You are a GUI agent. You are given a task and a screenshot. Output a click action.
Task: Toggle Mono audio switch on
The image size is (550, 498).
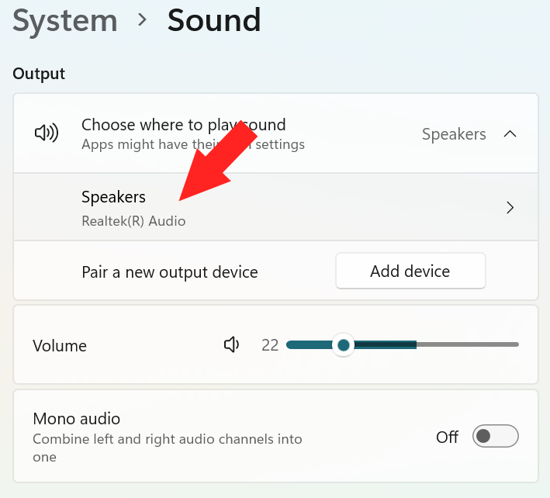coord(495,436)
